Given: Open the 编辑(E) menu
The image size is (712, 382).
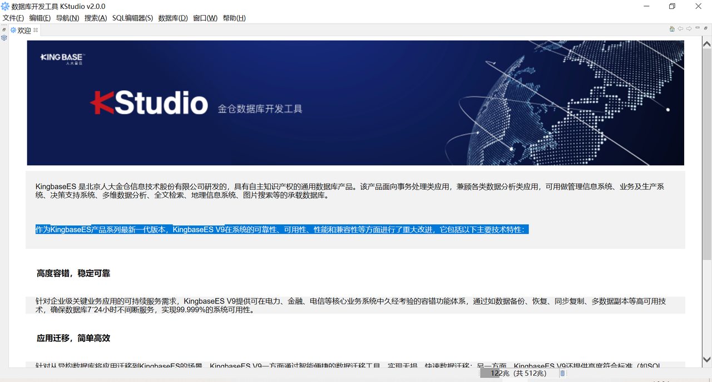Looking at the screenshot, I should [40, 18].
